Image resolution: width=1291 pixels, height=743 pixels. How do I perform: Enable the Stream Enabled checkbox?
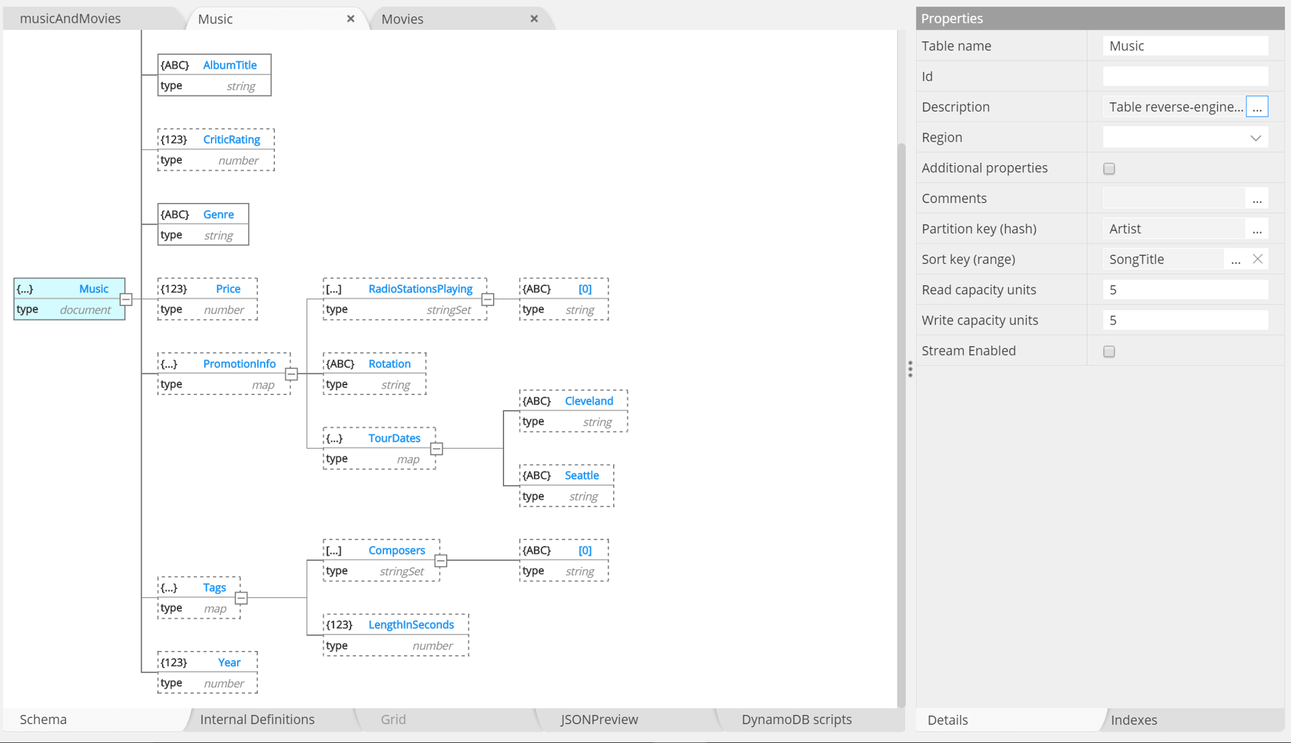click(x=1109, y=351)
